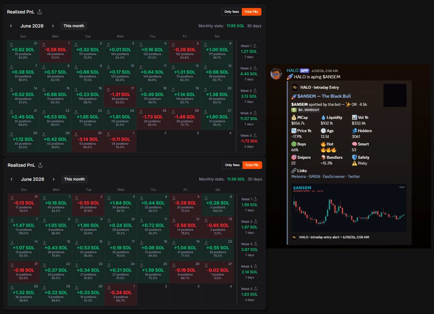Click share icon for Week 5 showing 1.63 SOL

[x=255, y=289]
